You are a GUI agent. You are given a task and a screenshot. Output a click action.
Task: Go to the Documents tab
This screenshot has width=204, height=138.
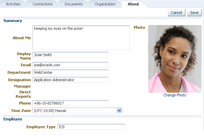tap(74, 4)
